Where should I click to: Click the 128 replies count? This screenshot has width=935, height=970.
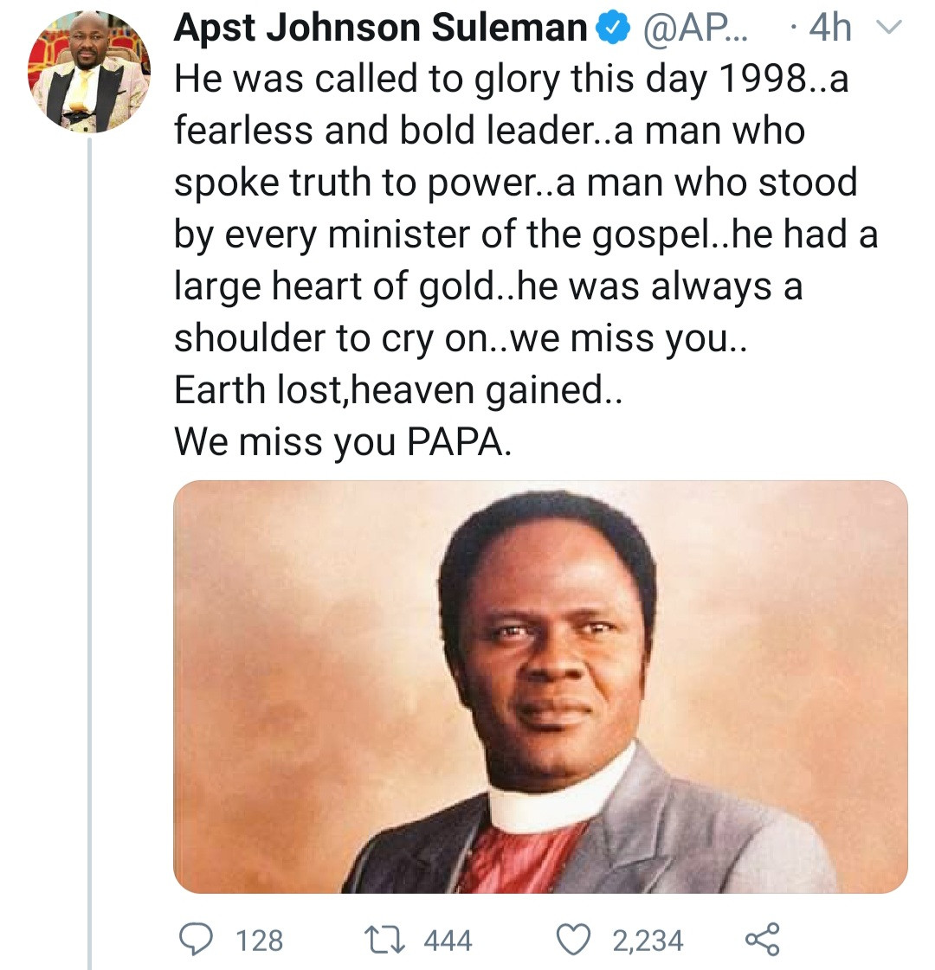259,941
